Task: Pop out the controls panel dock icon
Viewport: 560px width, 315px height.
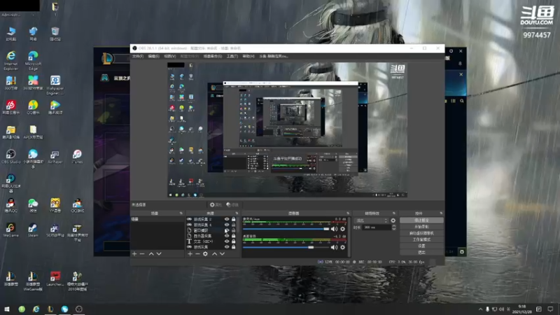Action: (x=441, y=213)
